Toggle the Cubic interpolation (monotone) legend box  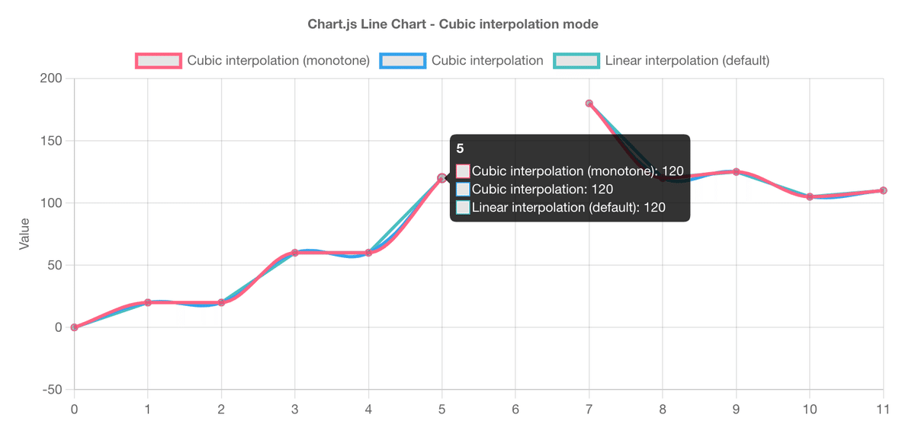(x=159, y=60)
